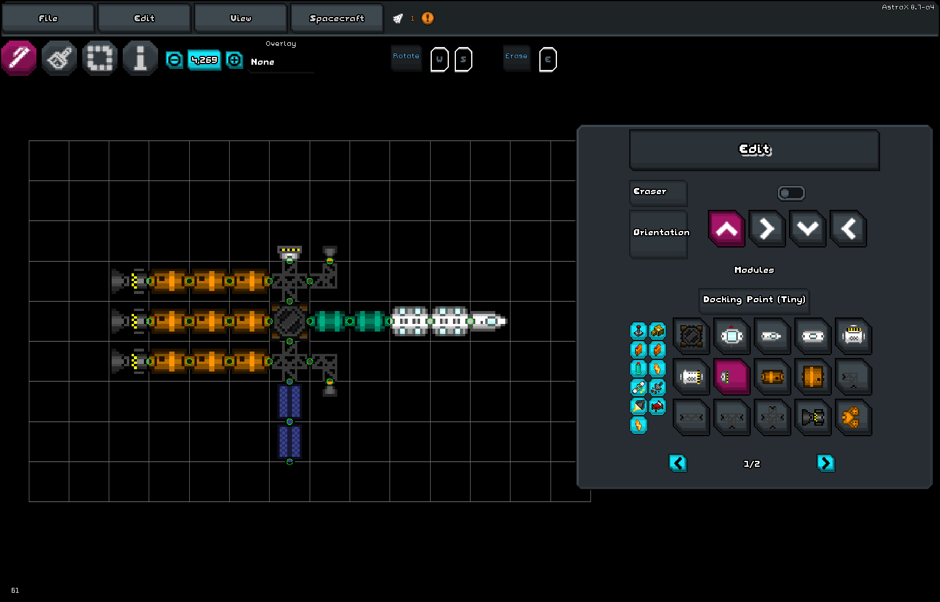This screenshot has height=602, width=940.
Task: Set orientation to right arrow
Action: point(767,229)
